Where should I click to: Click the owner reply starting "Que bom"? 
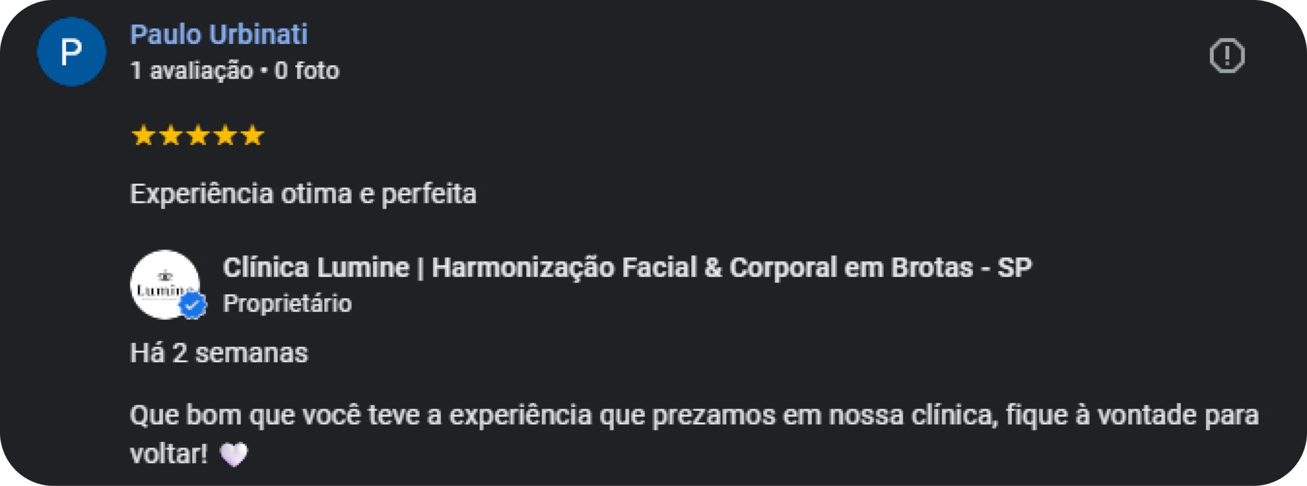[694, 415]
